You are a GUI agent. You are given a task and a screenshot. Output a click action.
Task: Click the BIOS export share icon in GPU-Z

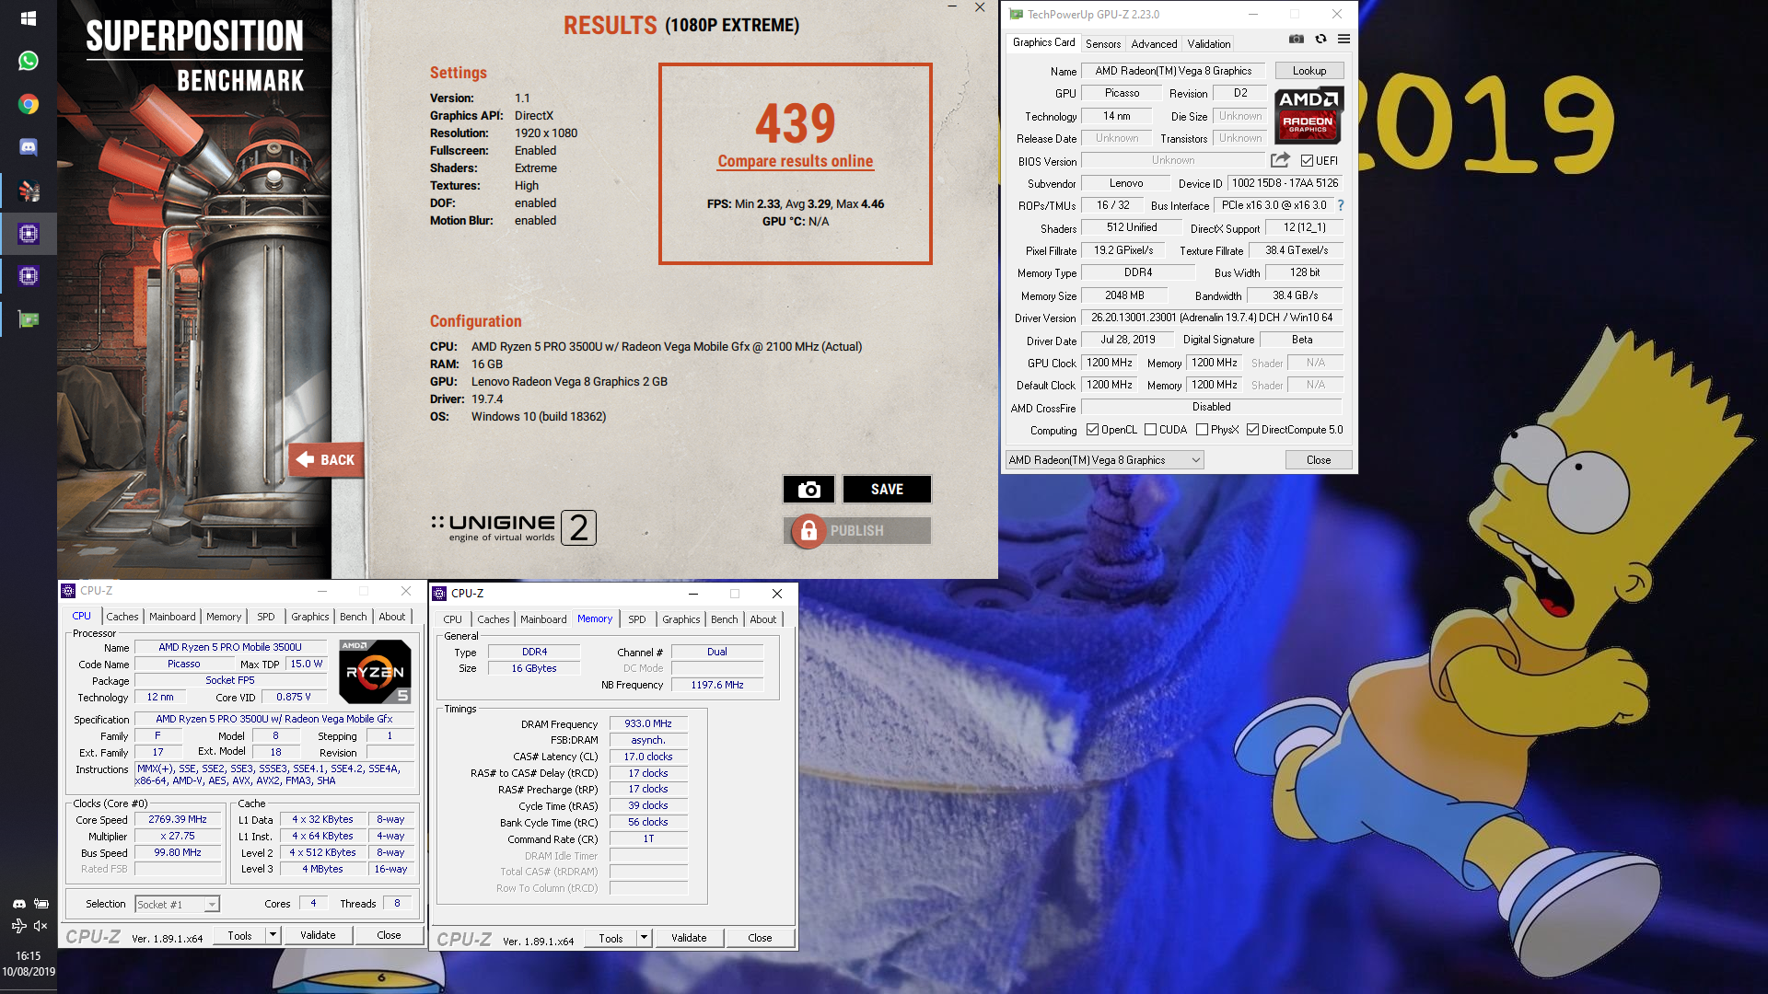[x=1280, y=160]
